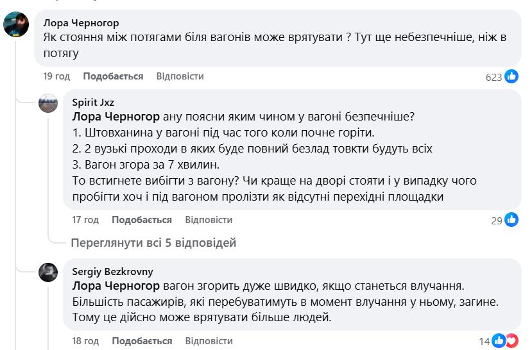This screenshot has width=532, height=350.
Task: Open Spirit Jxz's profile picture
Action: (49, 103)
